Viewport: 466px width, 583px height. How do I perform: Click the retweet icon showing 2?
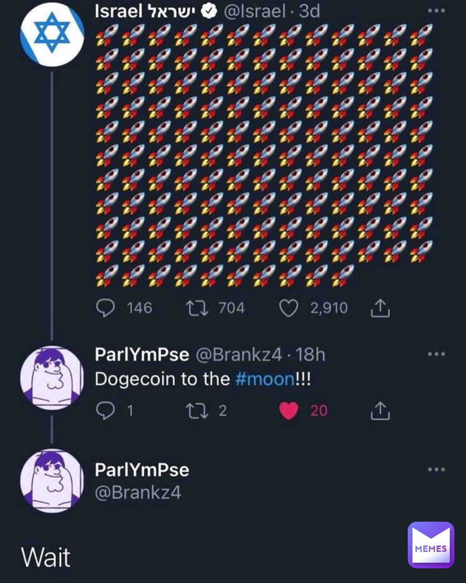click(198, 411)
